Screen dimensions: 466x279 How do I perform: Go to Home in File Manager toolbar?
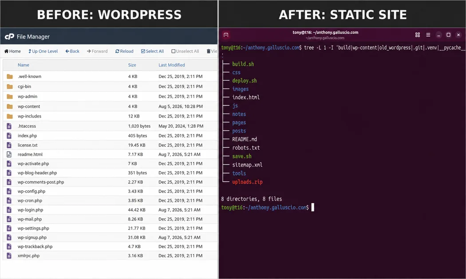(12, 51)
